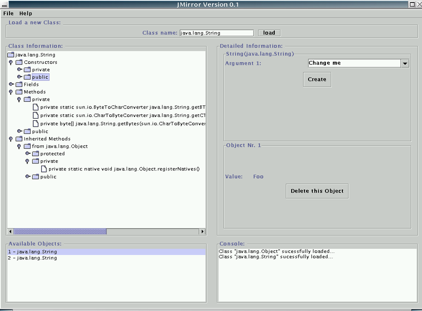Collapse the private node under java.lang.Object
This screenshot has width=422, height=311.
click(27, 161)
